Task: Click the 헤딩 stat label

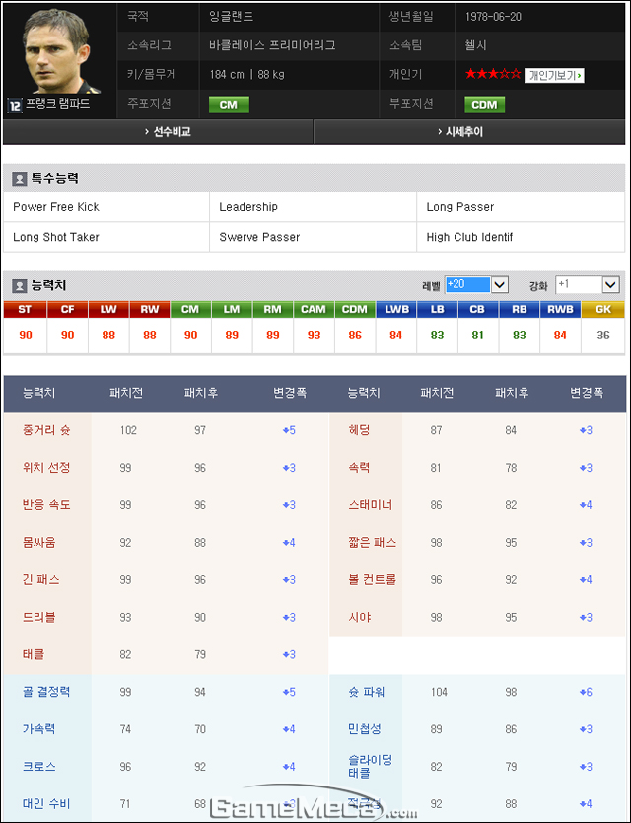Action: (x=359, y=430)
